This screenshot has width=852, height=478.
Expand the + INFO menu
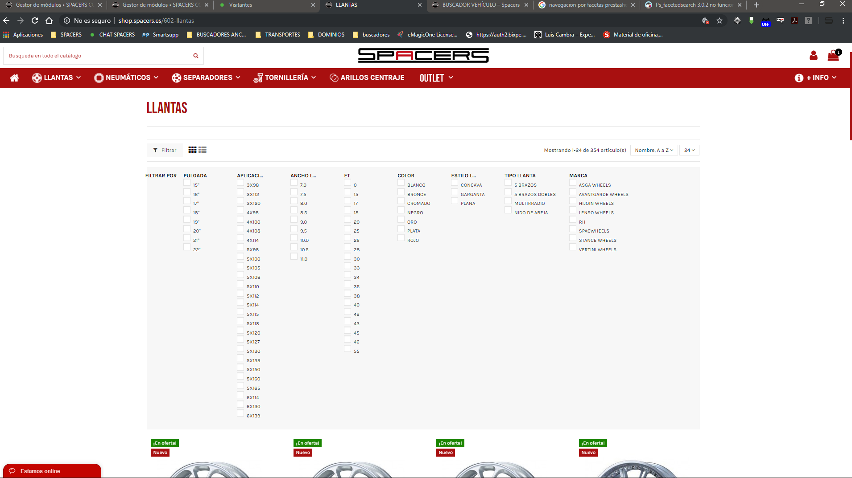(x=815, y=78)
